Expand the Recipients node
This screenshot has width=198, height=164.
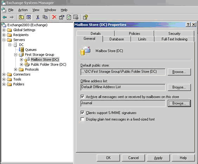(x=4, y=35)
